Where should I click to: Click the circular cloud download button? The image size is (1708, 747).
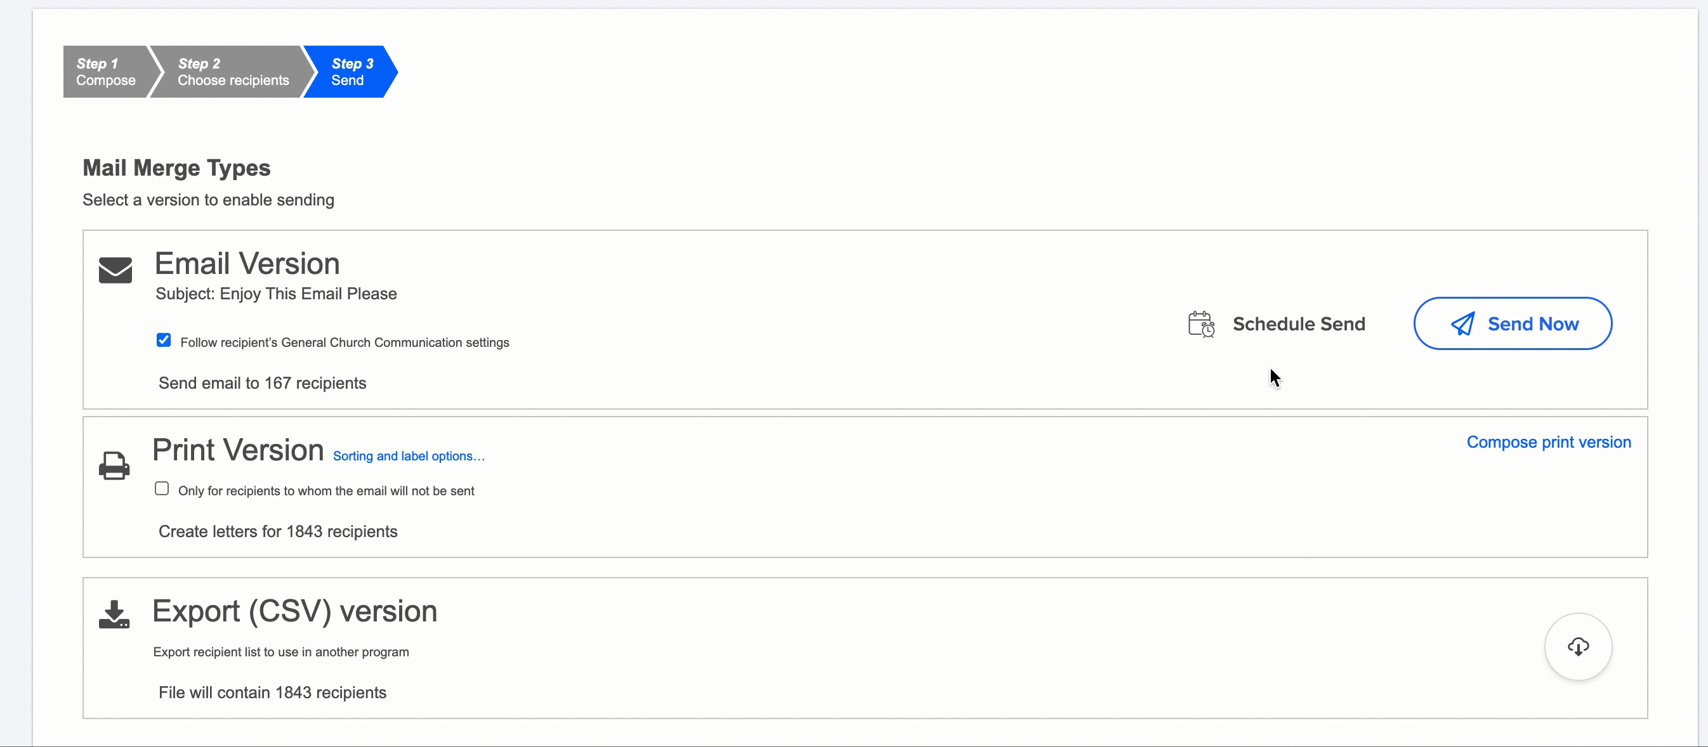pos(1578,646)
